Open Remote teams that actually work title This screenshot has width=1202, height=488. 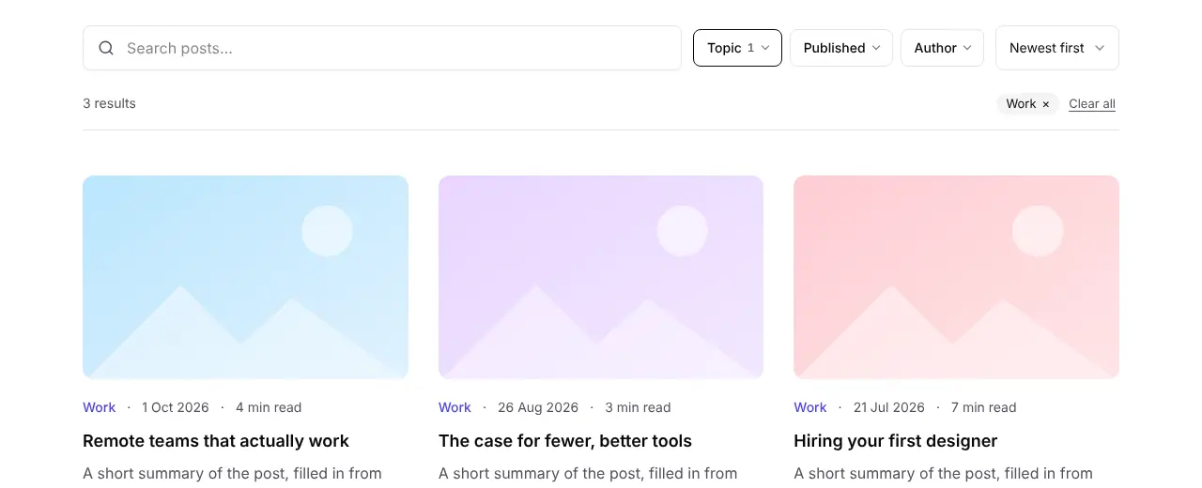pyautogui.click(x=216, y=441)
